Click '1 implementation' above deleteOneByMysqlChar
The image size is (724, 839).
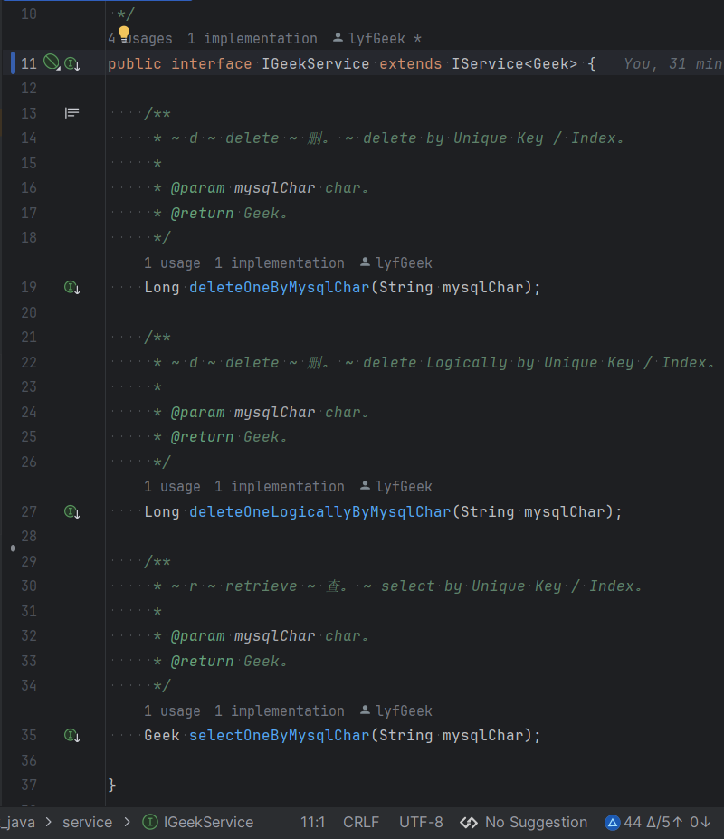pyautogui.click(x=281, y=262)
